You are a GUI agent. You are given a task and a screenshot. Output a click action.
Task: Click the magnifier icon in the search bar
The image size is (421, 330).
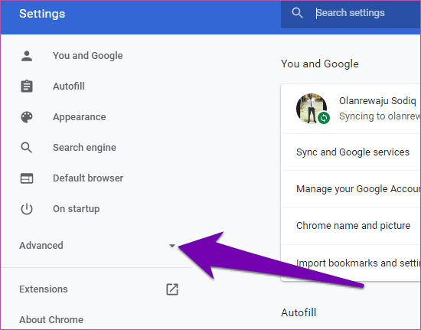point(297,13)
